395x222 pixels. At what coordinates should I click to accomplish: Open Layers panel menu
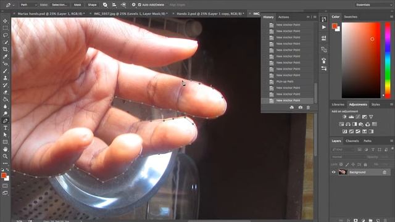(x=391, y=141)
